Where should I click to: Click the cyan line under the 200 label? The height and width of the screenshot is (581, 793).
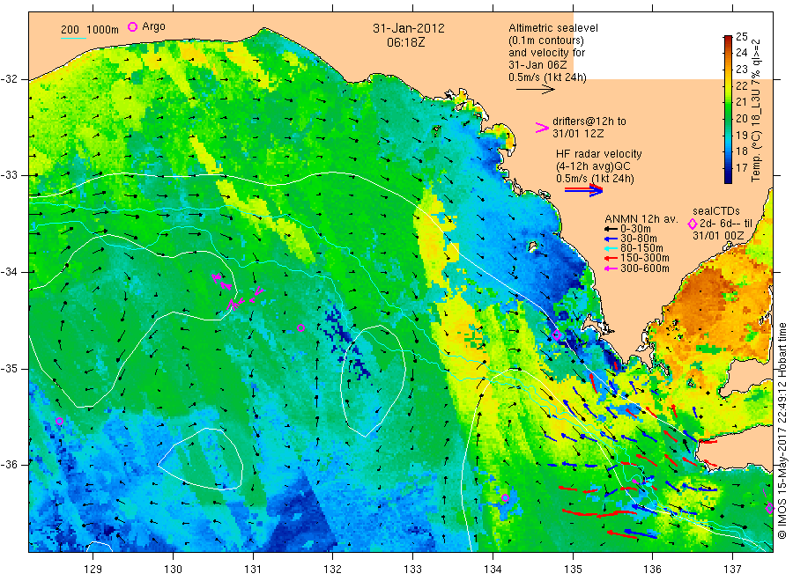click(x=73, y=38)
